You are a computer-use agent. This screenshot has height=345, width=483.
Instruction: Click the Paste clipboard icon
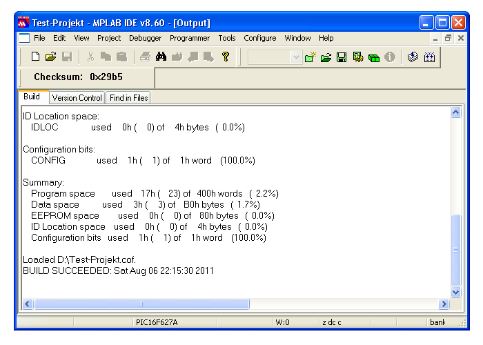(121, 57)
